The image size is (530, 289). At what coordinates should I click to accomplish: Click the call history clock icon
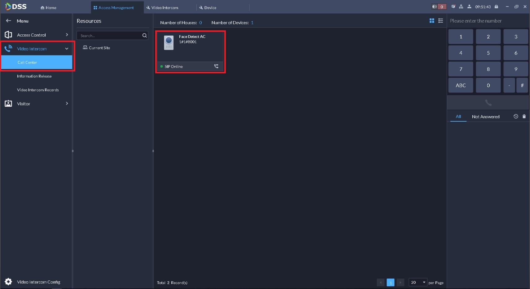516,116
